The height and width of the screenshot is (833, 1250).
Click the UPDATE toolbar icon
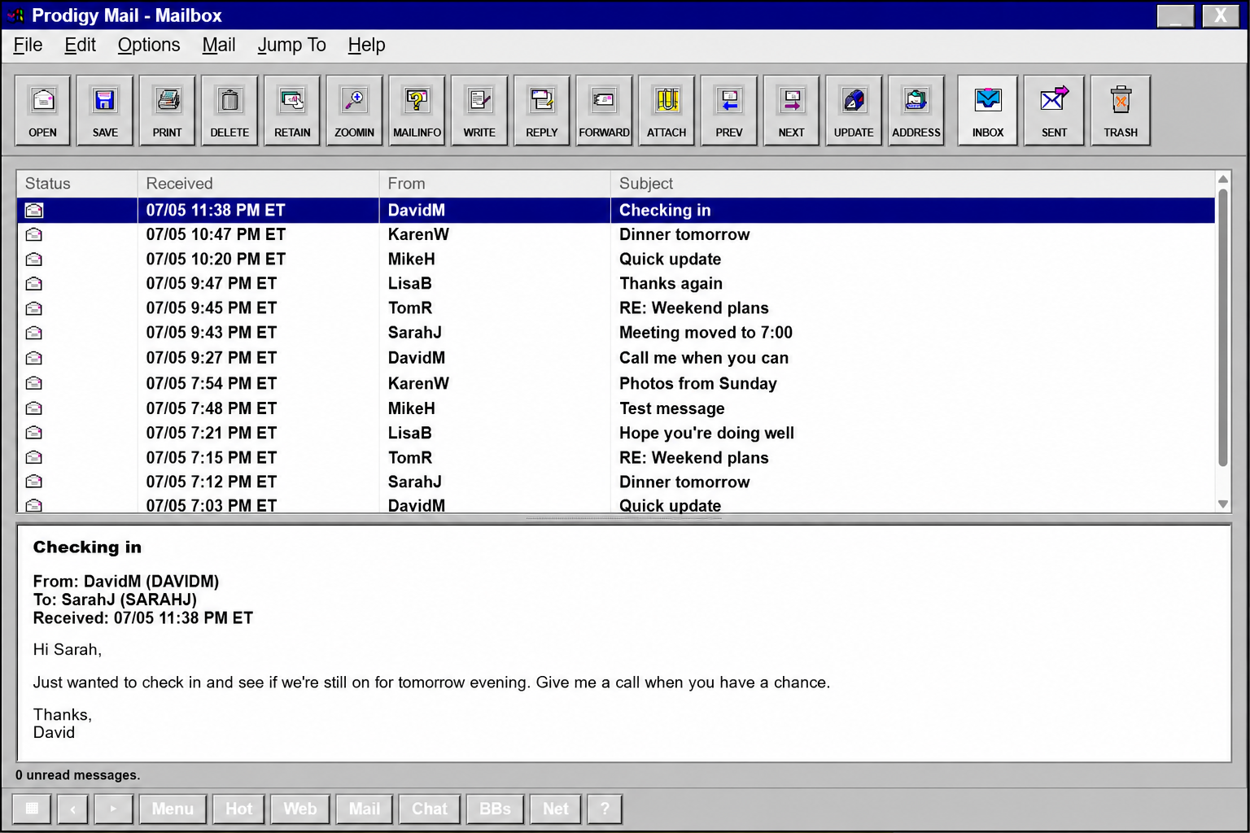854,111
